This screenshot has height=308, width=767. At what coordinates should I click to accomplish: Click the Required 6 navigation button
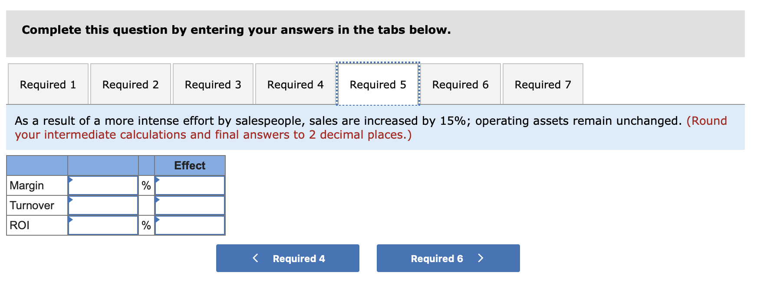(x=448, y=258)
